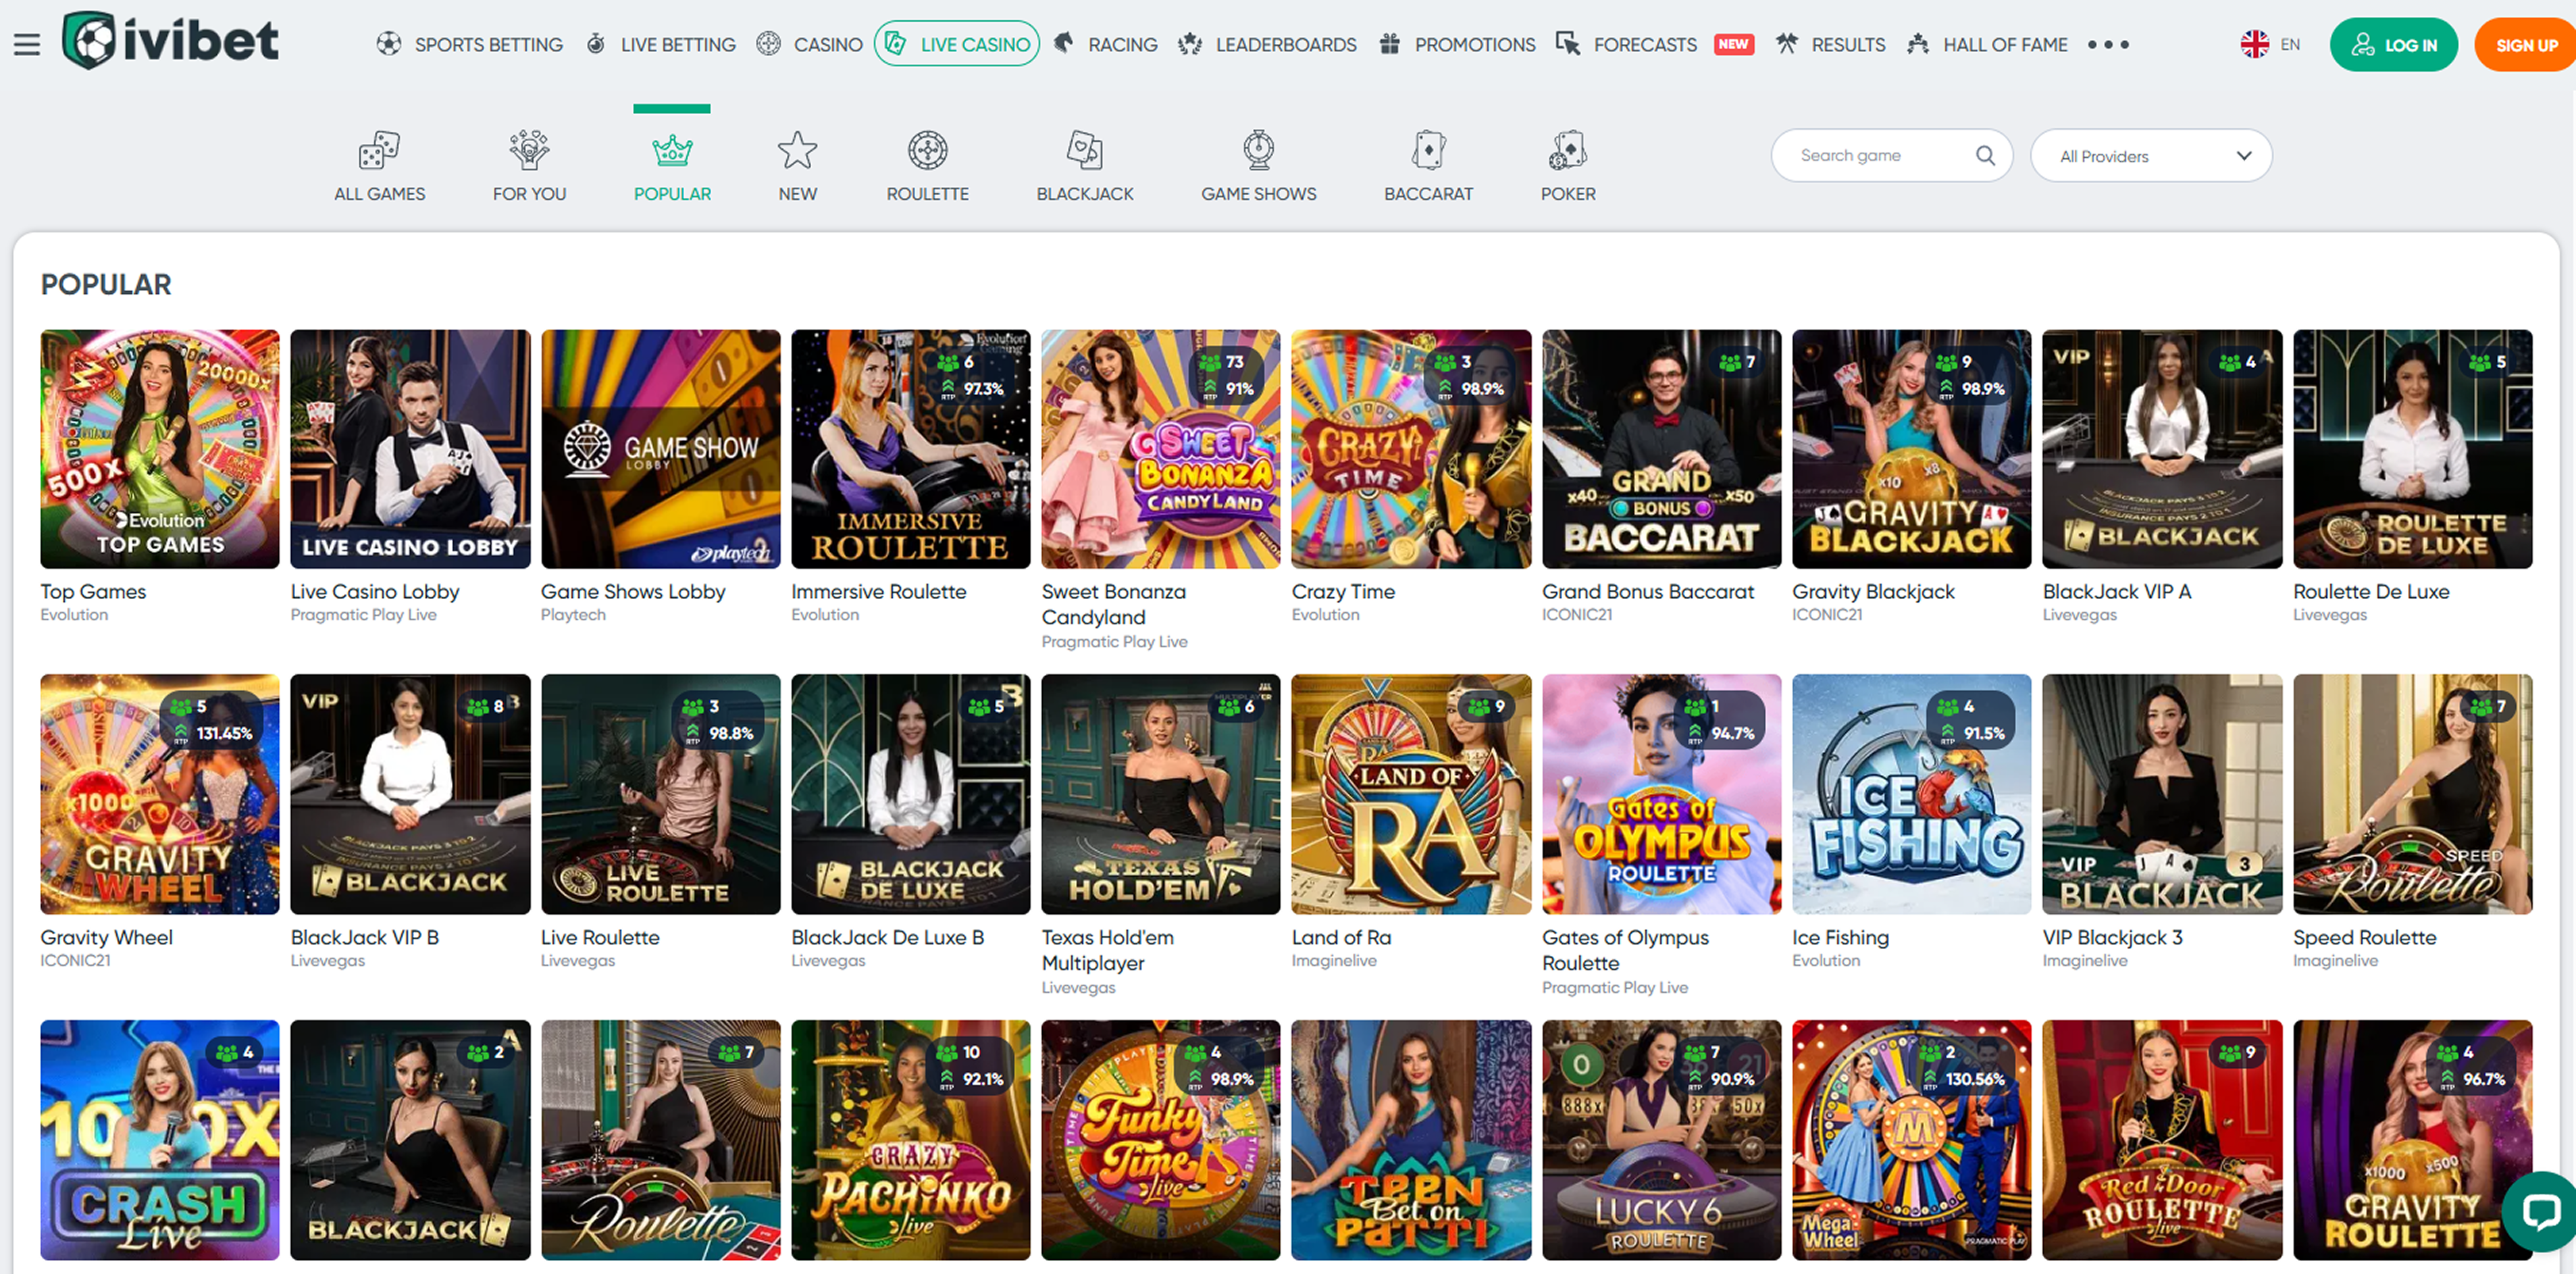Select the All Games dice icon
Image resolution: width=2576 pixels, height=1274 pixels.
pos(379,151)
